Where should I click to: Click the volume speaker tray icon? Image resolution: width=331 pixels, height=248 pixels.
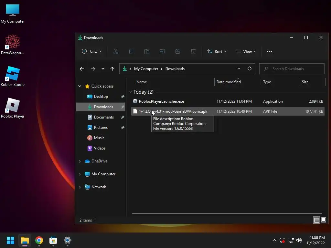click(299, 240)
